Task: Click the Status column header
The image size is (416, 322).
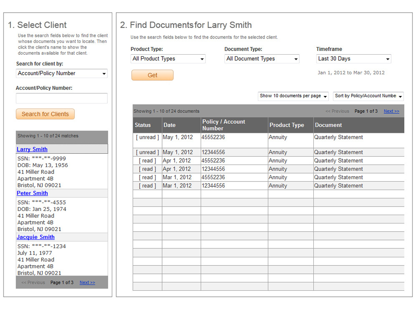Action: (143, 125)
